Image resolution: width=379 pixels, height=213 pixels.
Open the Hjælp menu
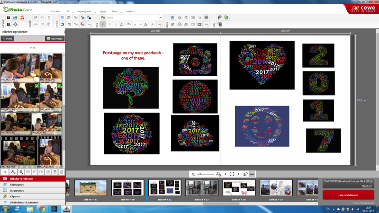click(103, 10)
